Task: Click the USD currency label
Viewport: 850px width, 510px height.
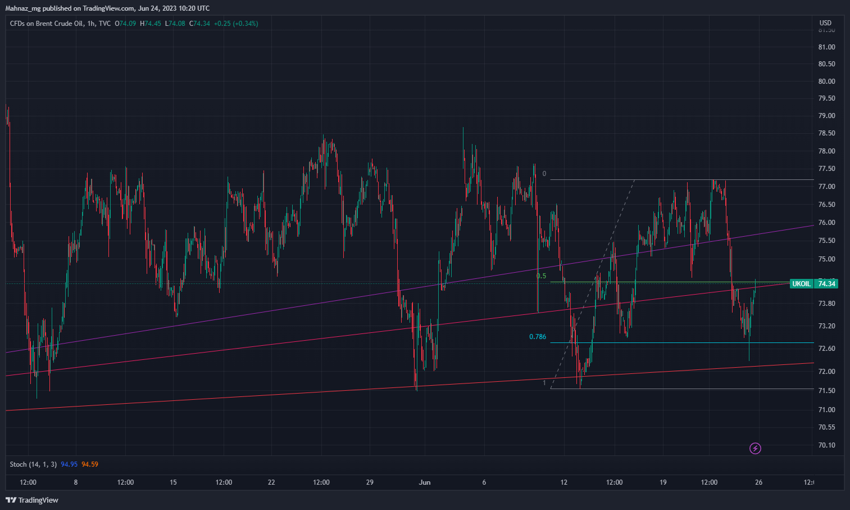Action: click(x=825, y=23)
